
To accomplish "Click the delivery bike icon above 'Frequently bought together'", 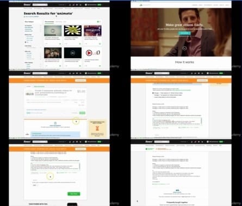I will 177,190.
